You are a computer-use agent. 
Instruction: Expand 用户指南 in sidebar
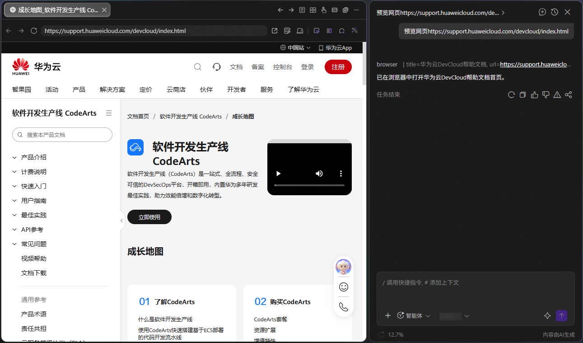[14, 201]
